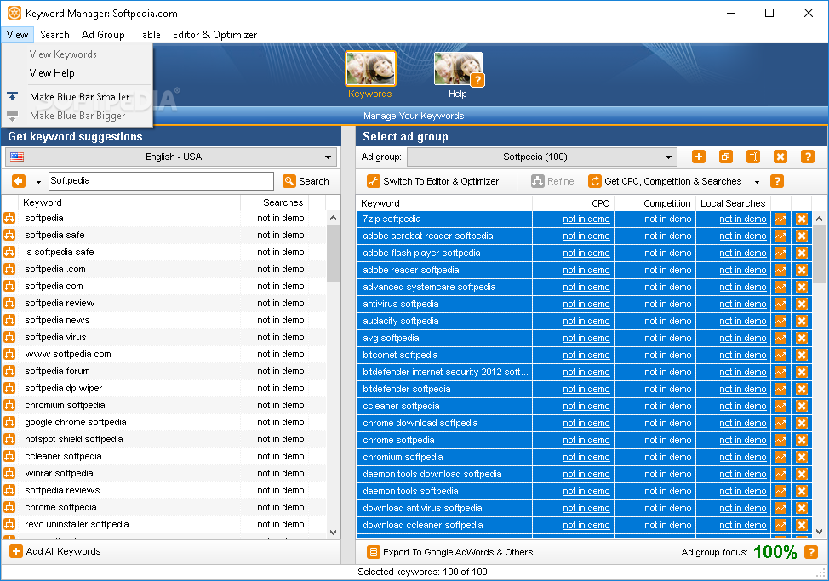
Task: Add 'softpedia forum' suggestion icon
Action: click(x=9, y=371)
